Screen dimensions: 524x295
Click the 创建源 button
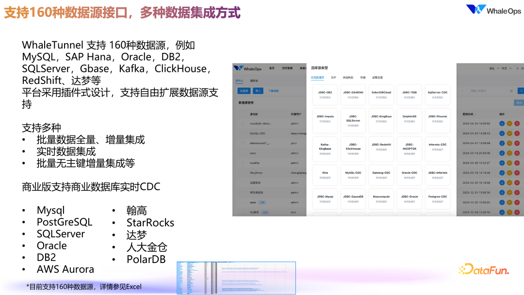[x=244, y=91]
